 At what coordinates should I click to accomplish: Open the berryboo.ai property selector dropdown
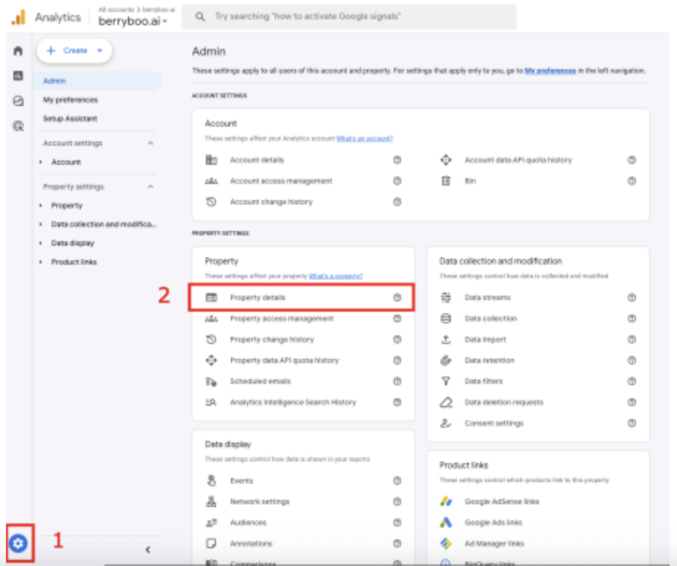(133, 21)
